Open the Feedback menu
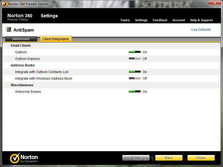223x167 pixels. tap(160, 20)
